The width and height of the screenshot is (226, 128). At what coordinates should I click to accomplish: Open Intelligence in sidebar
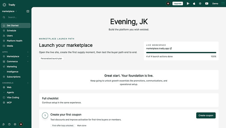(x=16, y=72)
